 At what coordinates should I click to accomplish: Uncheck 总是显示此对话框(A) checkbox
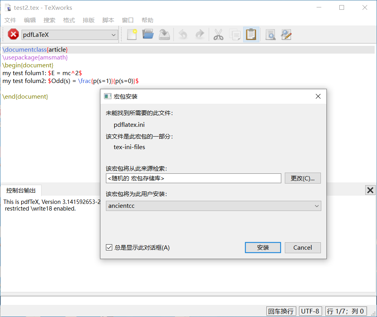(x=109, y=247)
